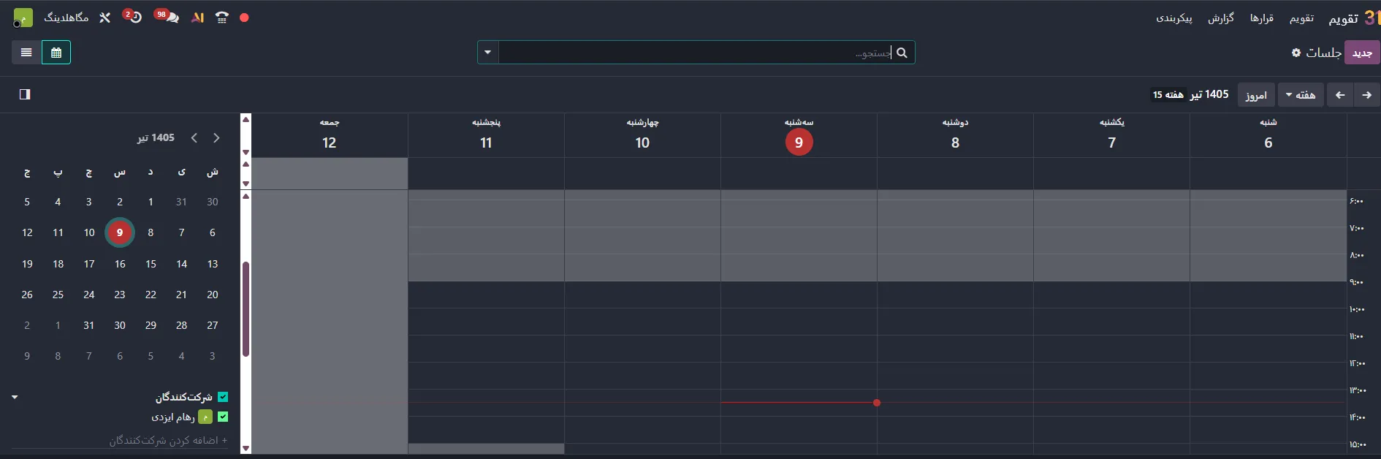Click the left arrow navigation button
This screenshot has height=459, width=1381.
point(1340,95)
